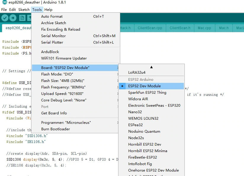
Task: Select Auto Format menu entry
Action: (x=75, y=17)
